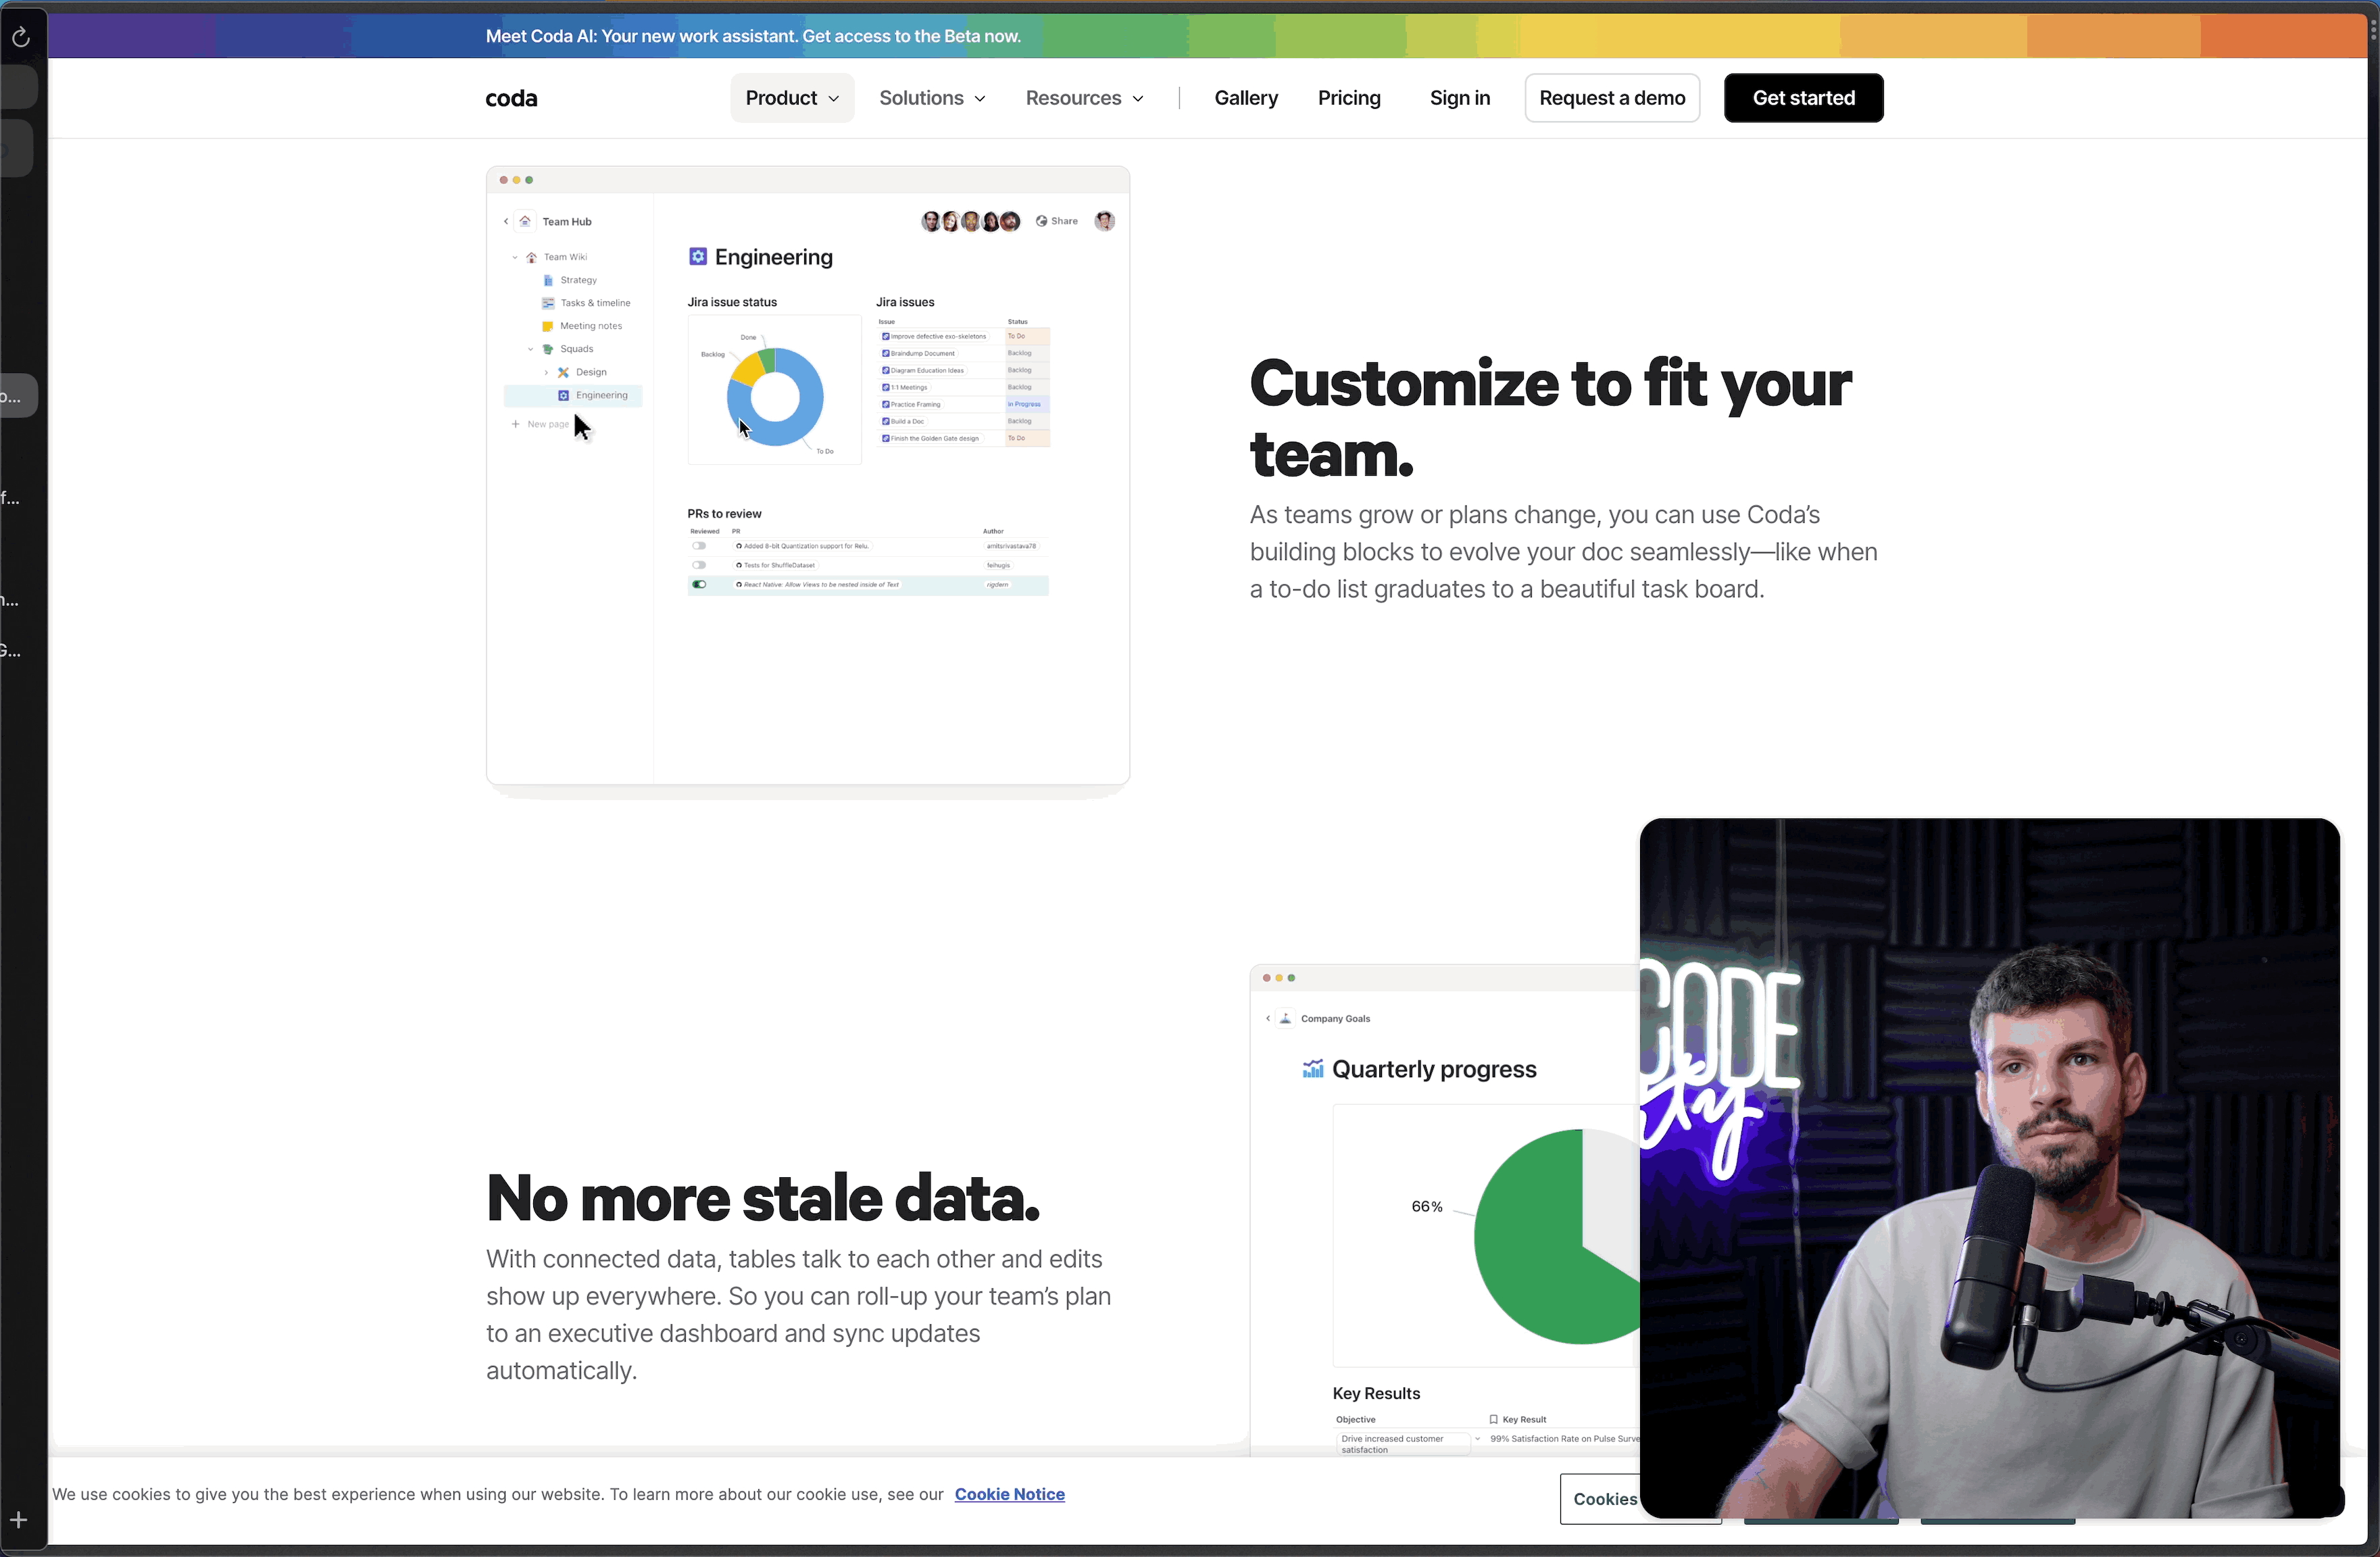This screenshot has width=2380, height=1557.
Task: Click the Engineering gear icon in heading
Action: coord(698,257)
